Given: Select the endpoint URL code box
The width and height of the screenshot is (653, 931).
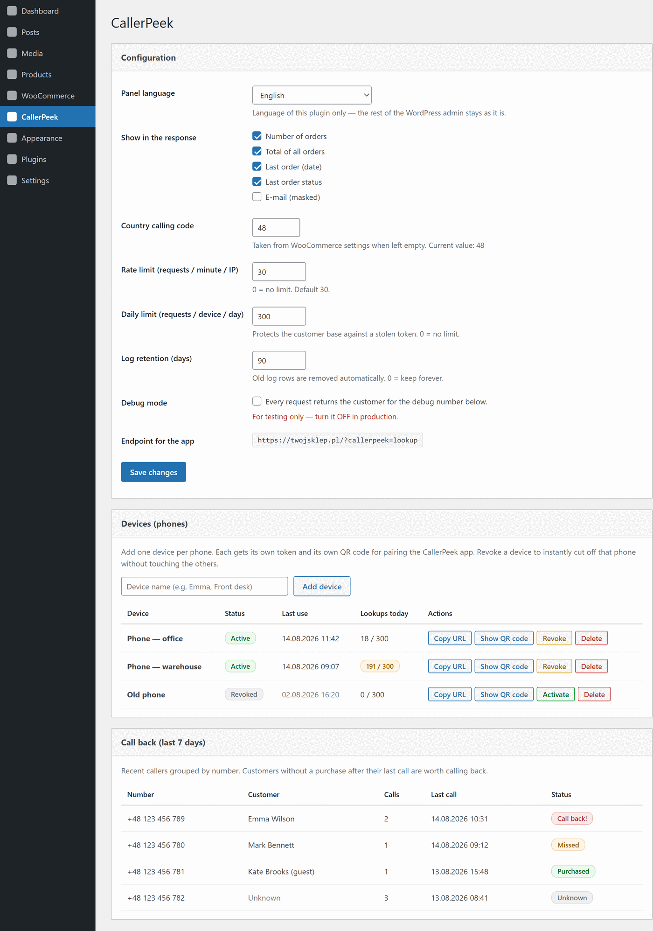Looking at the screenshot, I should click(x=338, y=440).
